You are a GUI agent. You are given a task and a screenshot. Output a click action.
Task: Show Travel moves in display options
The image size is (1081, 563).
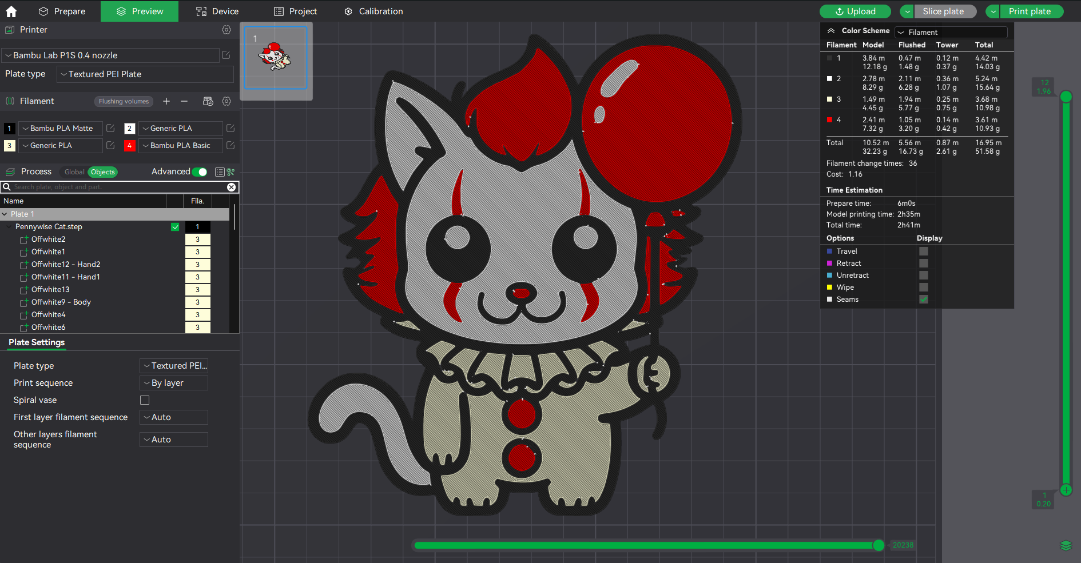pos(924,251)
